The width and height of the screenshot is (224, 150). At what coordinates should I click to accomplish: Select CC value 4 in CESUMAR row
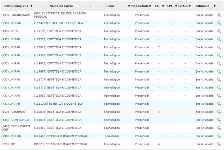(159, 112)
